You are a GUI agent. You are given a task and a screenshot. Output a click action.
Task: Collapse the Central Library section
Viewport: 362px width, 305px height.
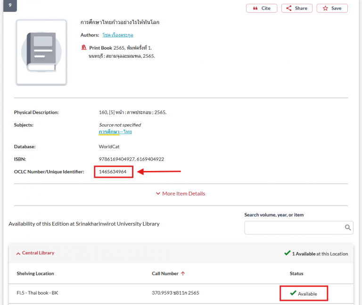pyautogui.click(x=38, y=253)
